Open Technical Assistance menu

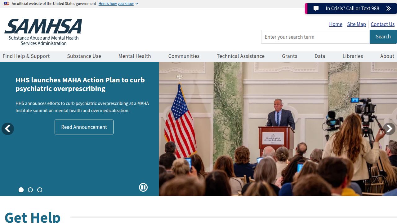pyautogui.click(x=241, y=56)
